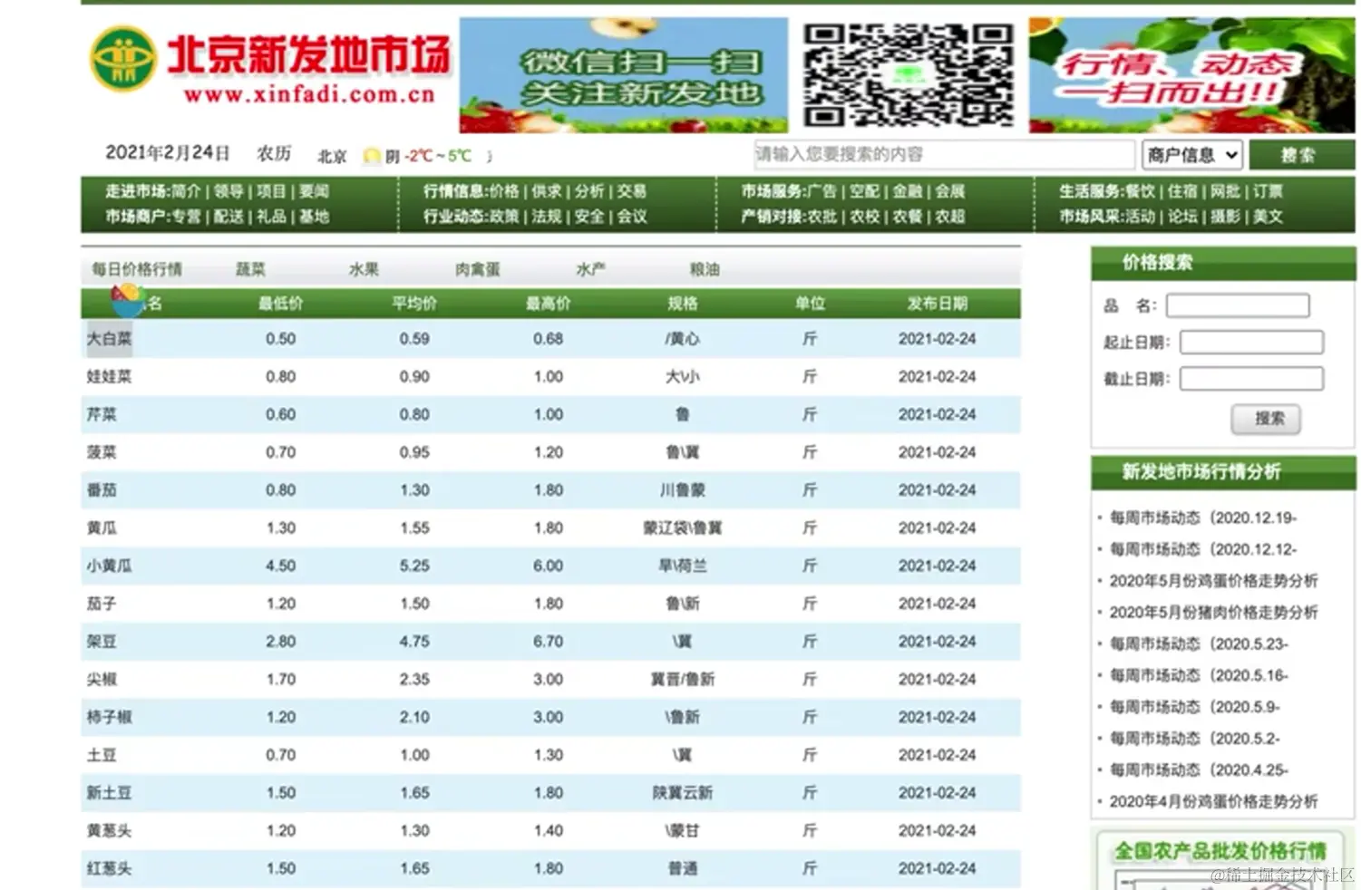Open 农批 link under 产销对接
This screenshot has height=890, width=1361.
pos(822,217)
